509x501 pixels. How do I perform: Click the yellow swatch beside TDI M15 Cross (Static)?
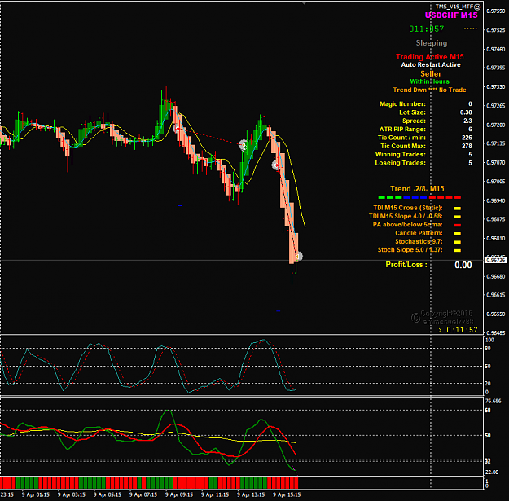(457, 209)
